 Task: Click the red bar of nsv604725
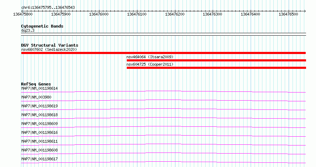(216, 68)
